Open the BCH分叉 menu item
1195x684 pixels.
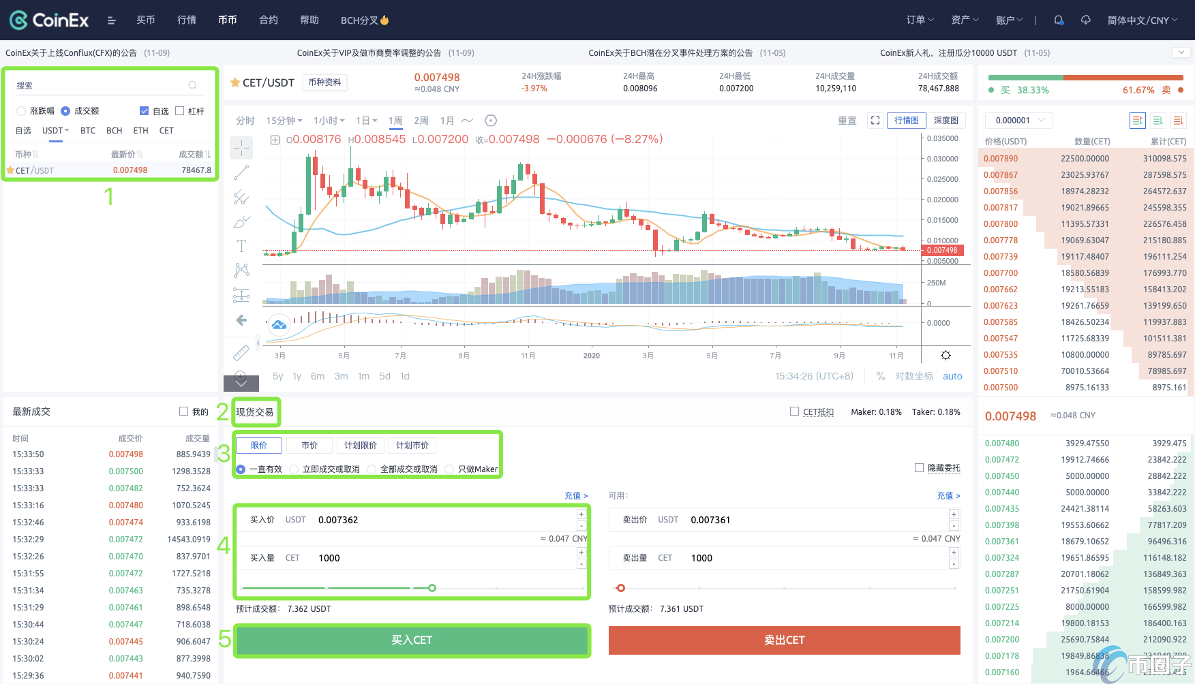tap(365, 20)
